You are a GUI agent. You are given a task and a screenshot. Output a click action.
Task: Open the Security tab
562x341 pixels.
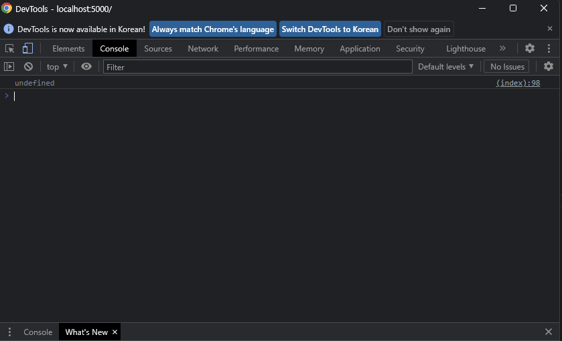(410, 49)
